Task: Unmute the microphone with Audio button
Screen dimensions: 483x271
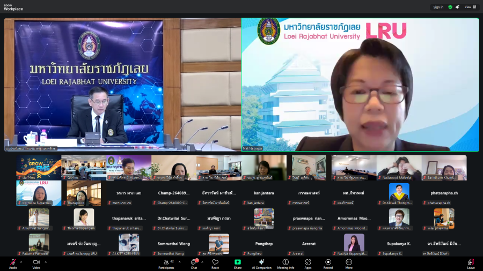Action: pos(13,262)
